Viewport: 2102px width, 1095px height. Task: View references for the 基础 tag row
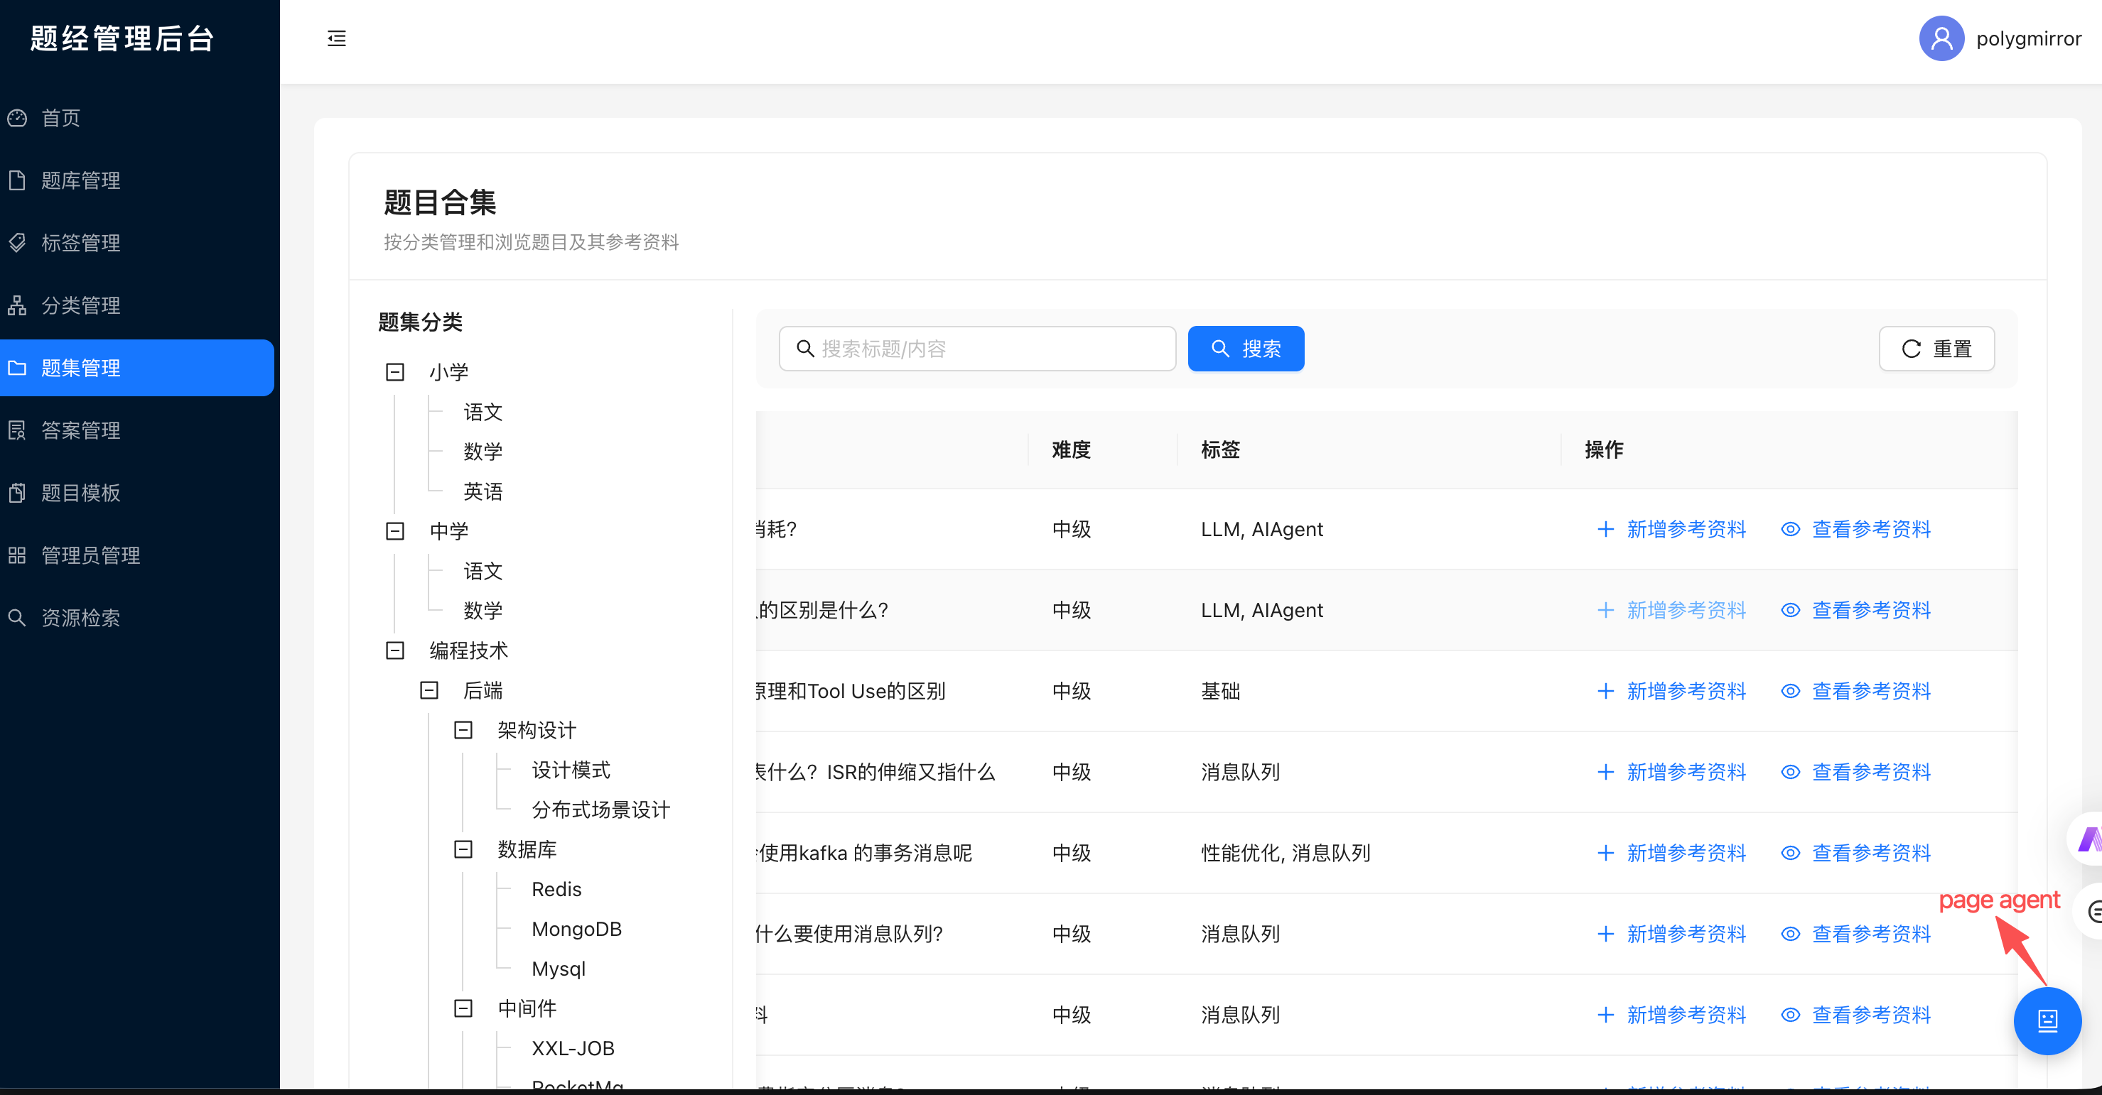click(x=1855, y=691)
